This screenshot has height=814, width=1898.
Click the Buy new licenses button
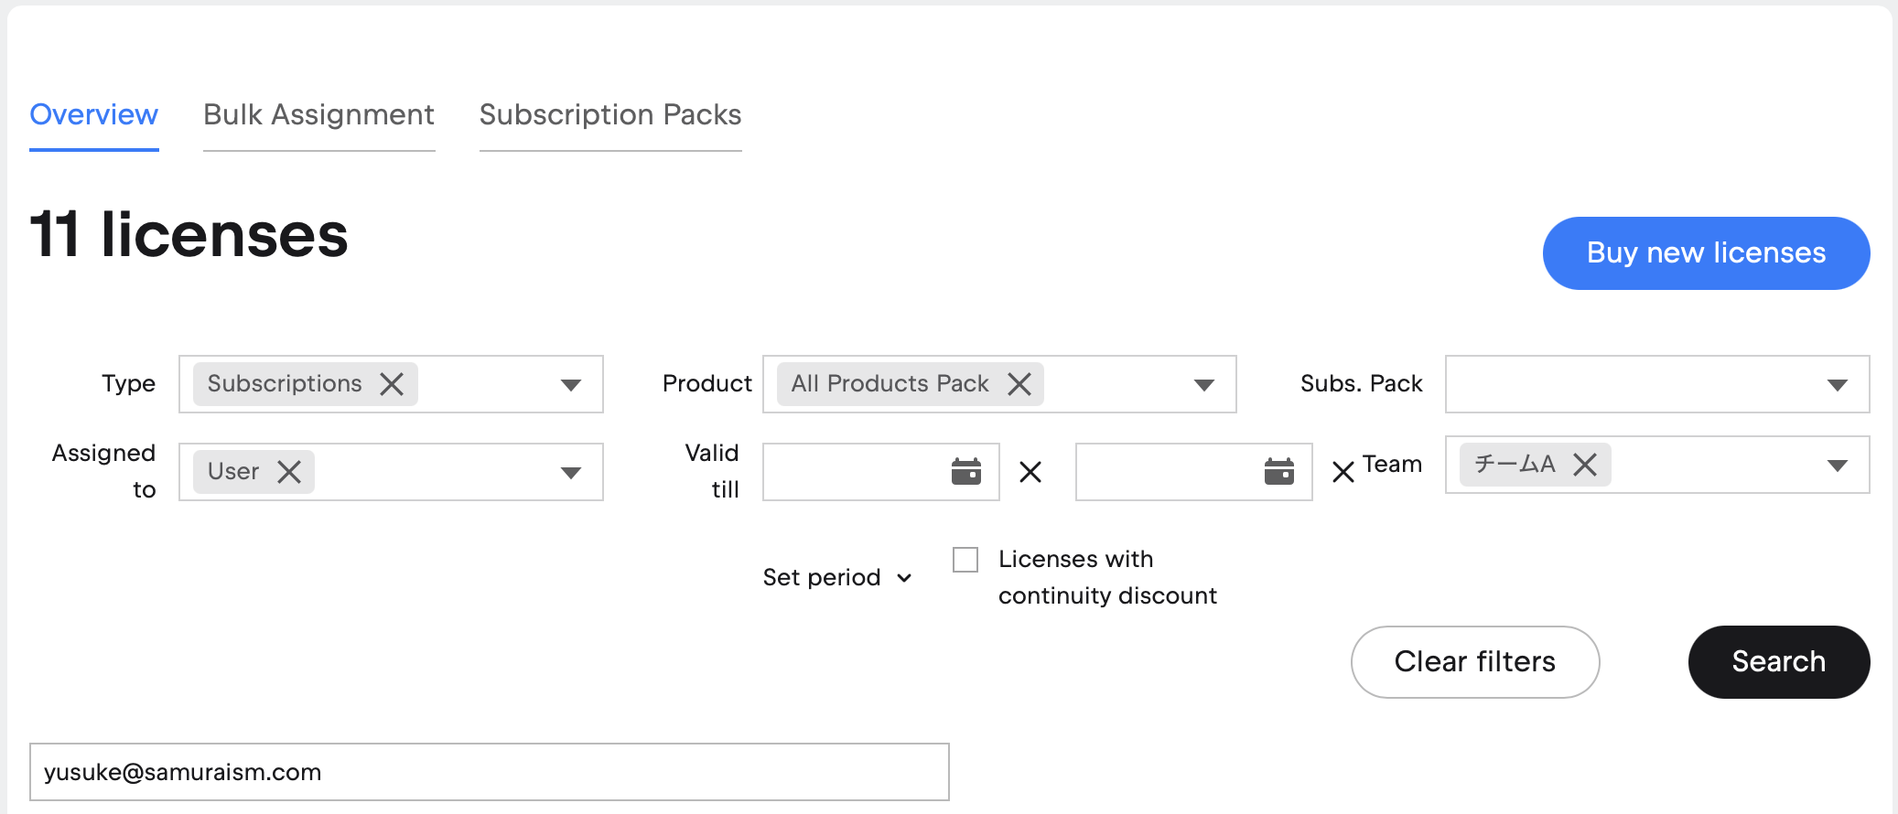tap(1706, 253)
